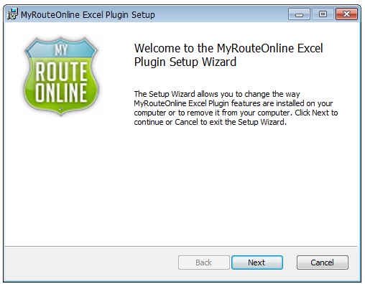Click the welcome heading text
Viewport: 365px width, 284px height.
[228, 55]
